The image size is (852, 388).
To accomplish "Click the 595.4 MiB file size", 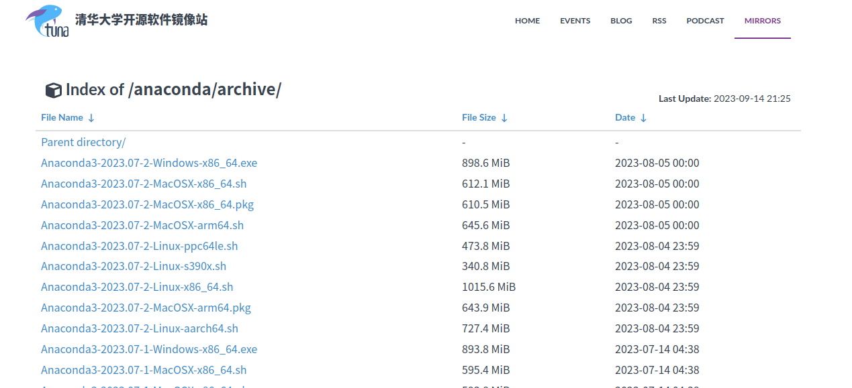I will [x=486, y=370].
